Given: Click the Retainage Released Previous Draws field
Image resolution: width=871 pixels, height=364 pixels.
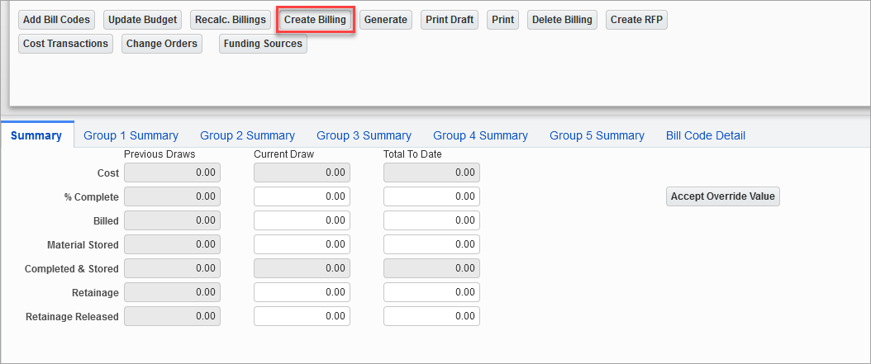Looking at the screenshot, I should point(172,316).
